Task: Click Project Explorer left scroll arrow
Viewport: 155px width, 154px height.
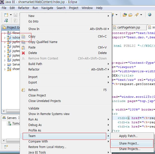Action: (x=4, y=111)
